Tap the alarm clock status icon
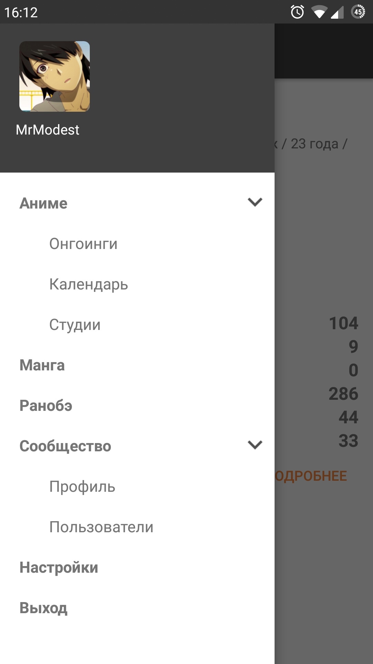The height and width of the screenshot is (664, 373). tap(297, 12)
